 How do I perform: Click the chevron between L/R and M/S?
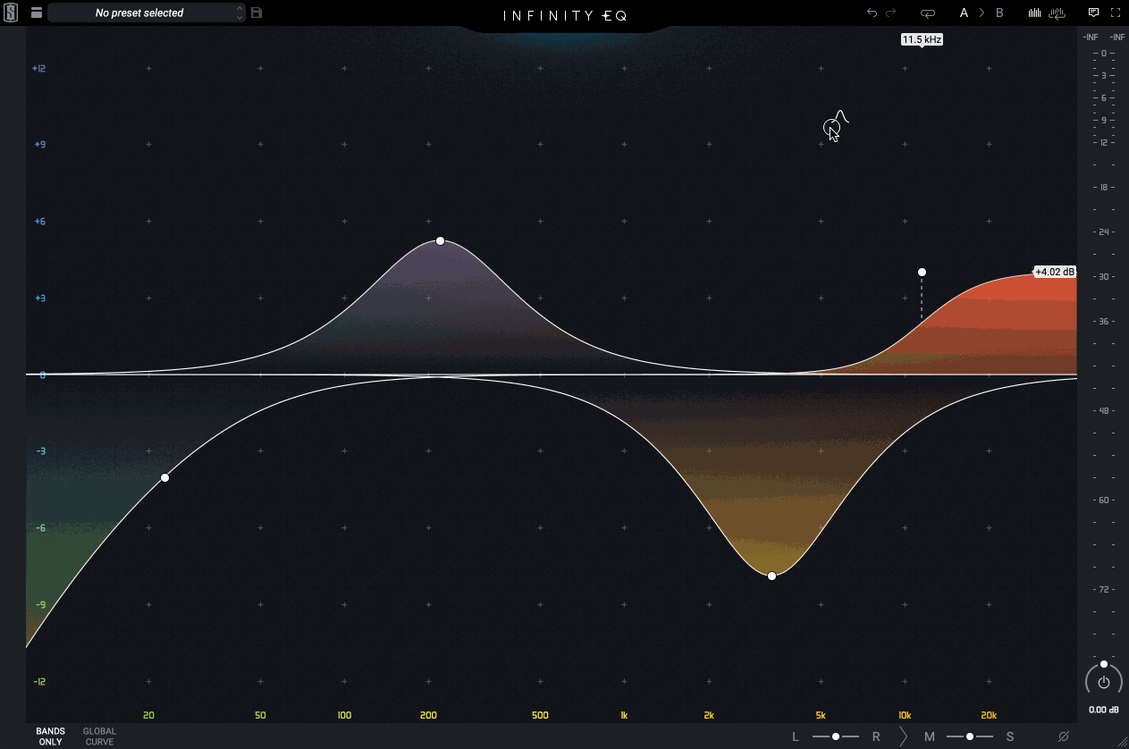pyautogui.click(x=903, y=736)
